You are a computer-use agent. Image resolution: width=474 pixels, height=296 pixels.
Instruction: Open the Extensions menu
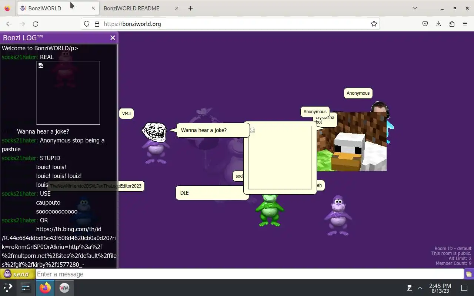452,24
